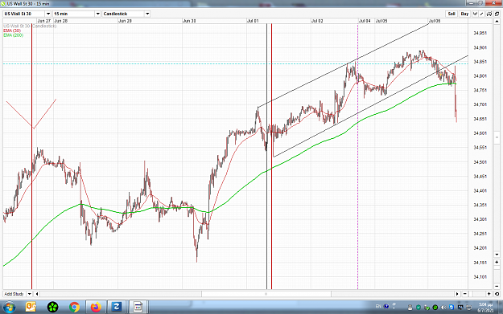503x314 pixels.
Task: Open the blue Z app in taskbar
Action: click(x=117, y=308)
